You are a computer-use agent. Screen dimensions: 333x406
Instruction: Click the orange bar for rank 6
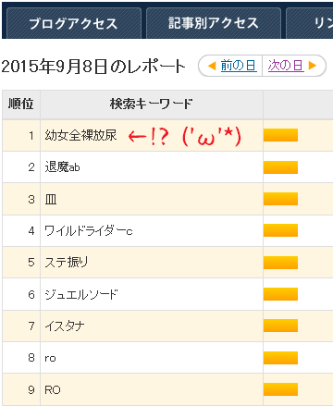pos(280,294)
